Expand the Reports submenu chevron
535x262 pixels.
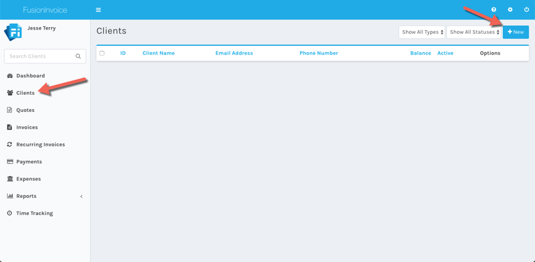pos(81,197)
